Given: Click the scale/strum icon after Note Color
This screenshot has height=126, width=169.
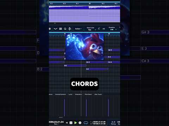Looking at the screenshot, I should pyautogui.click(x=99, y=29).
